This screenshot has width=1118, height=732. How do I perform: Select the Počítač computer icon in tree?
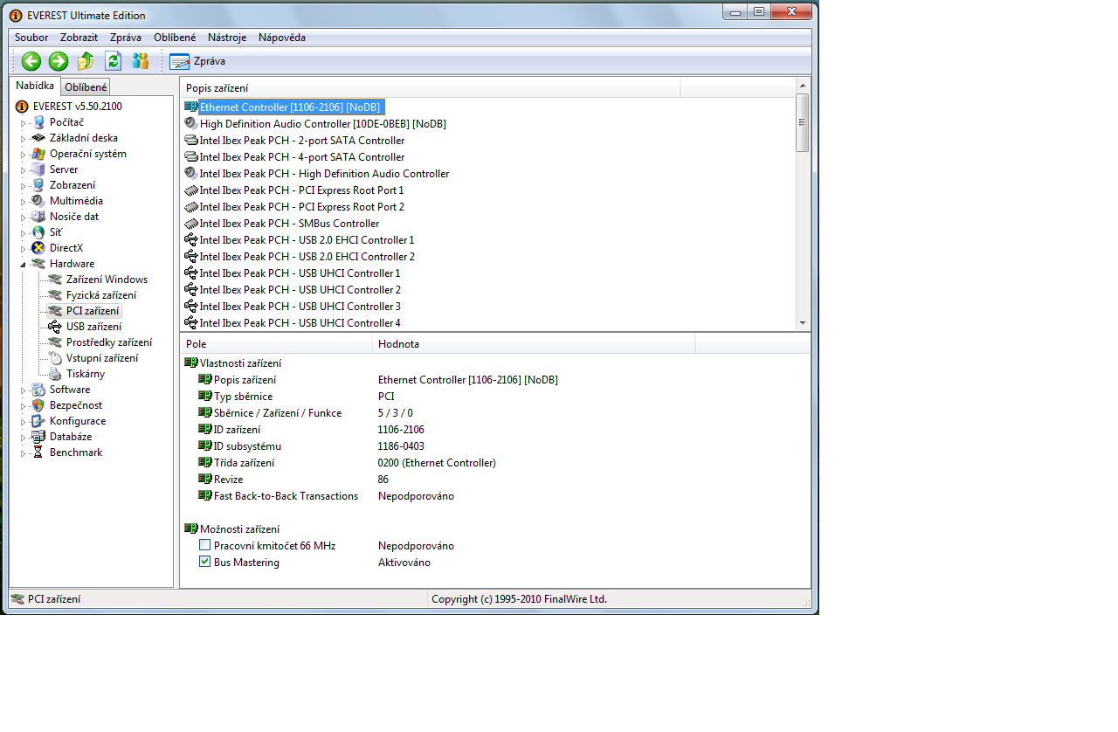coord(38,122)
